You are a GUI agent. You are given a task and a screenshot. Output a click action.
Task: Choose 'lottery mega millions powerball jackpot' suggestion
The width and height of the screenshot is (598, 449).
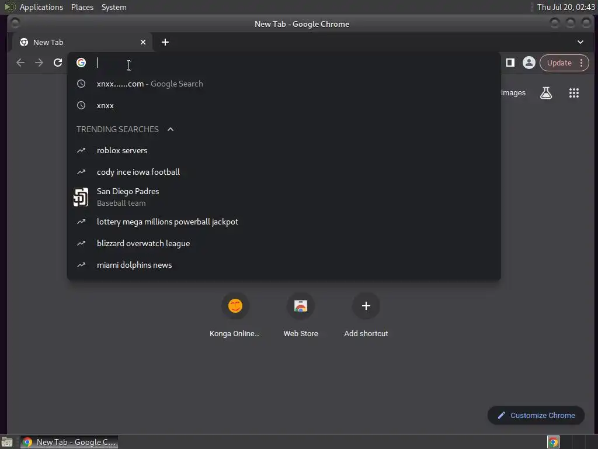[284, 222]
